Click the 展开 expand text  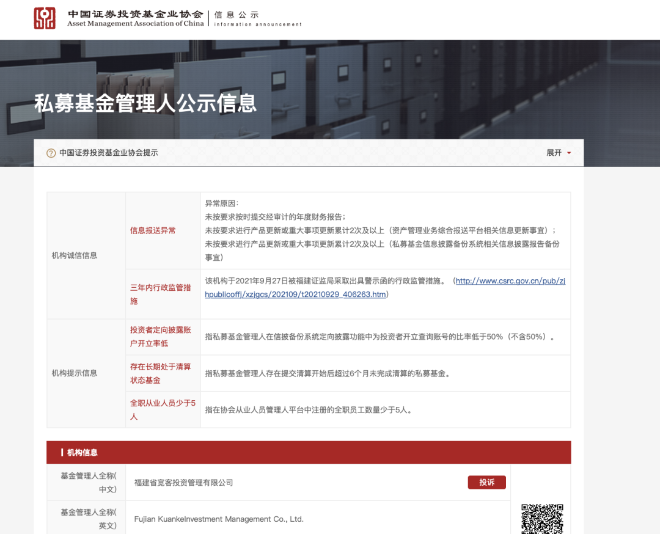(554, 153)
